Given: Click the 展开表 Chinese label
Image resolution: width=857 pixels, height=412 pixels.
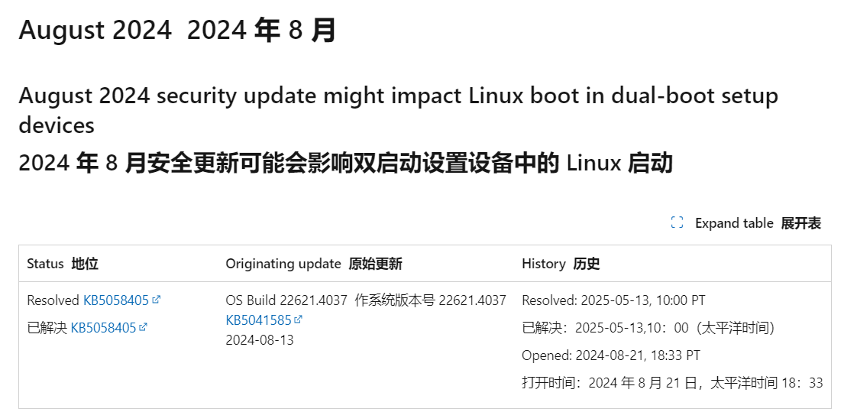Looking at the screenshot, I should click(800, 223).
